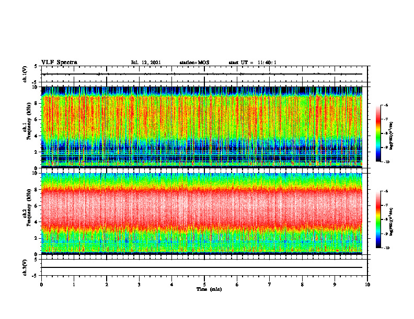The image size is (414, 319).
Task: Click time axis tick label "1"
Action: pyautogui.click(x=74, y=285)
